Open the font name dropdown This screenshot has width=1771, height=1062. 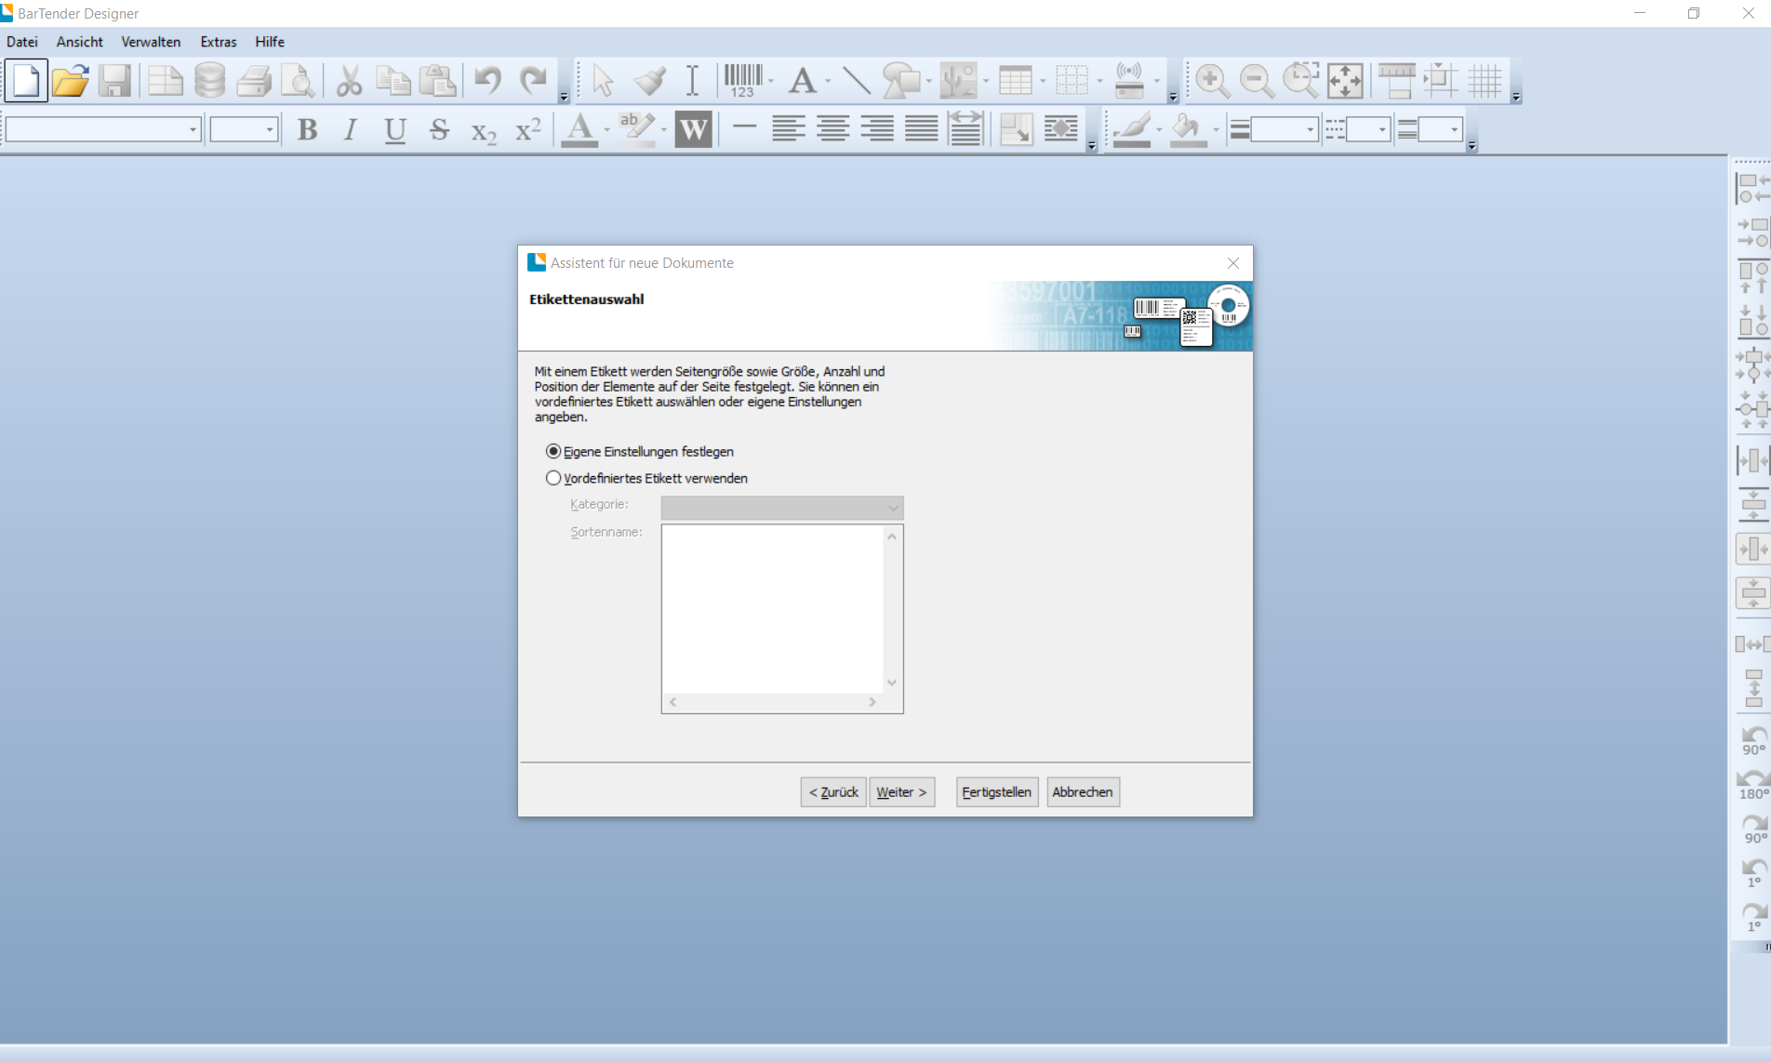coord(193,130)
